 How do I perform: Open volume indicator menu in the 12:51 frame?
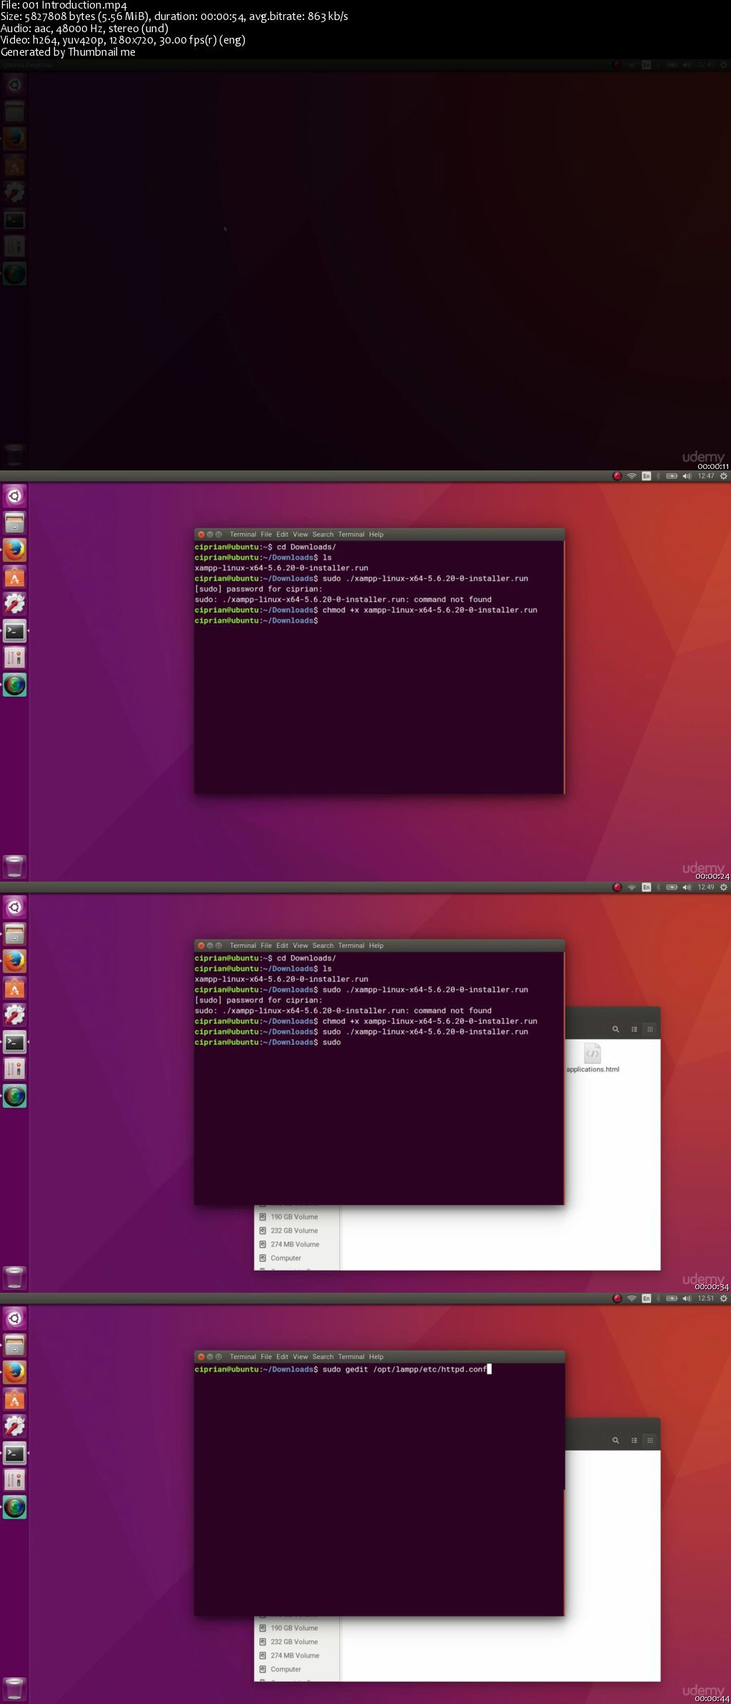[x=686, y=1299]
